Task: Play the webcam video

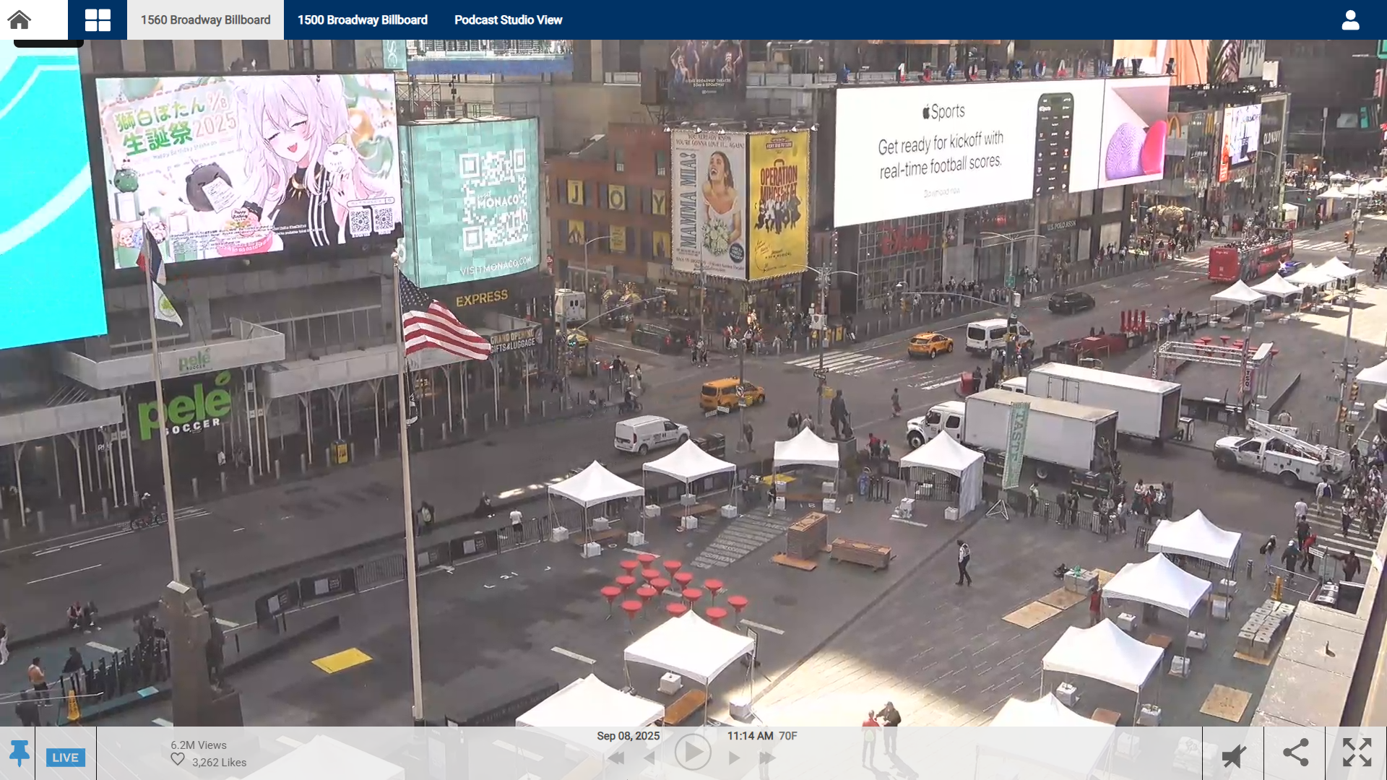Action: tap(692, 753)
